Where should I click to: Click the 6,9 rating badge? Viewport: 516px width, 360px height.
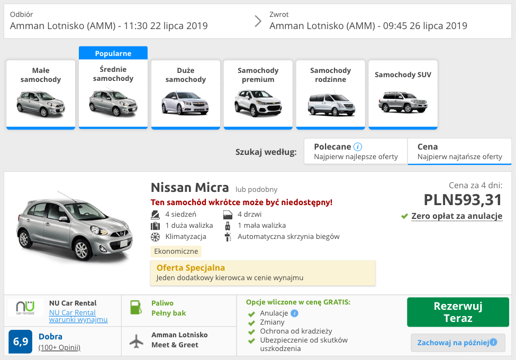tap(21, 341)
